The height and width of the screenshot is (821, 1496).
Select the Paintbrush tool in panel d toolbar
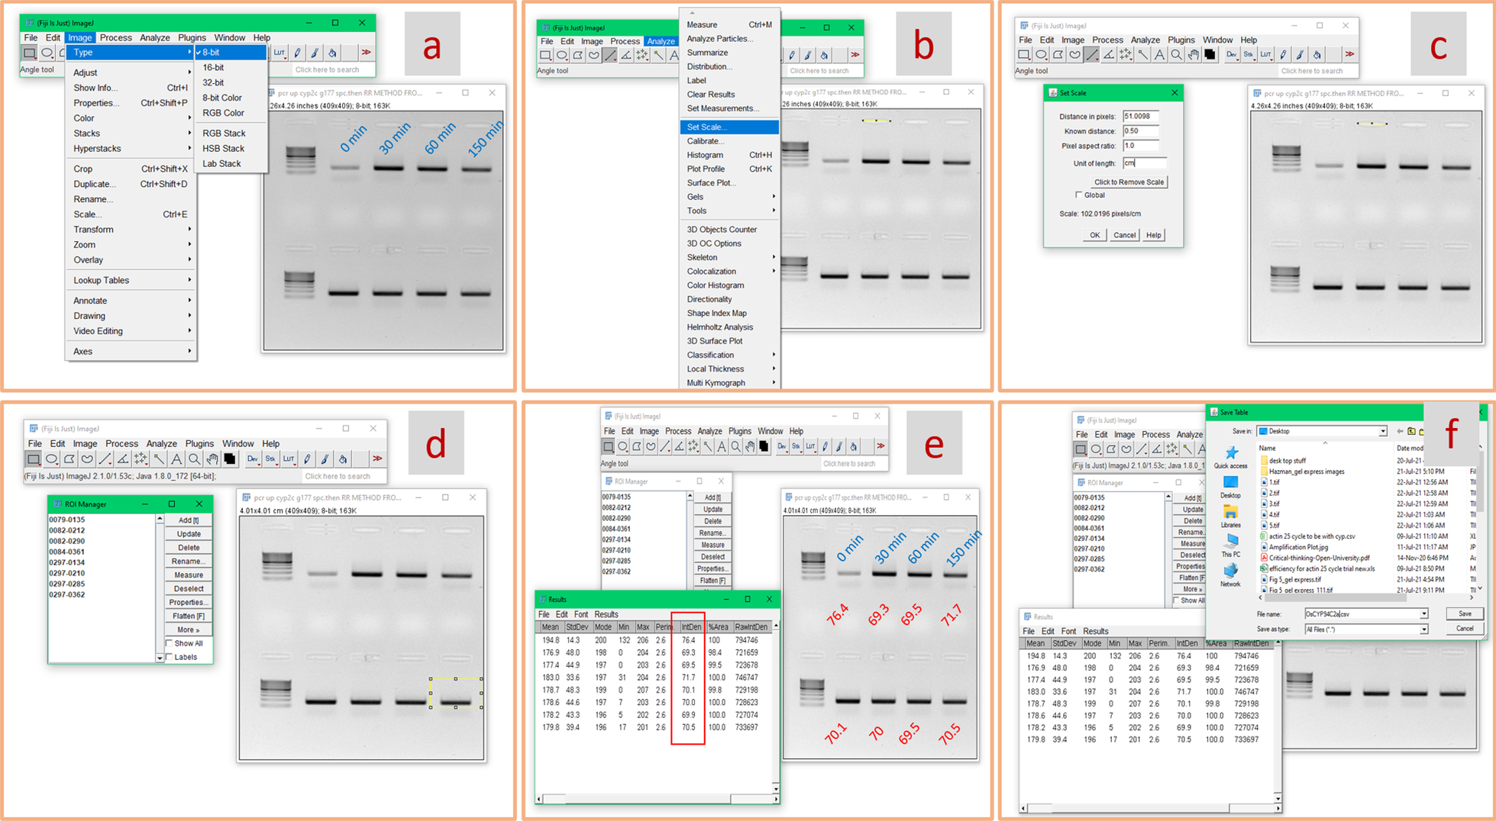pos(325,459)
